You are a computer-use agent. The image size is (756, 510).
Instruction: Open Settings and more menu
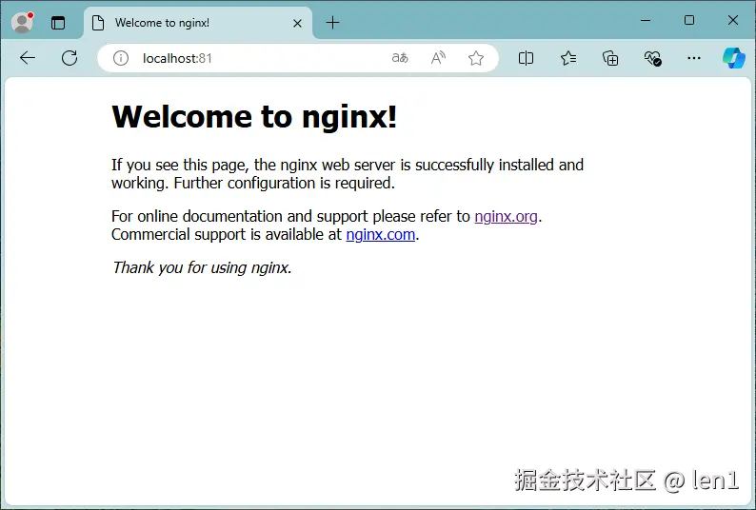tap(694, 58)
